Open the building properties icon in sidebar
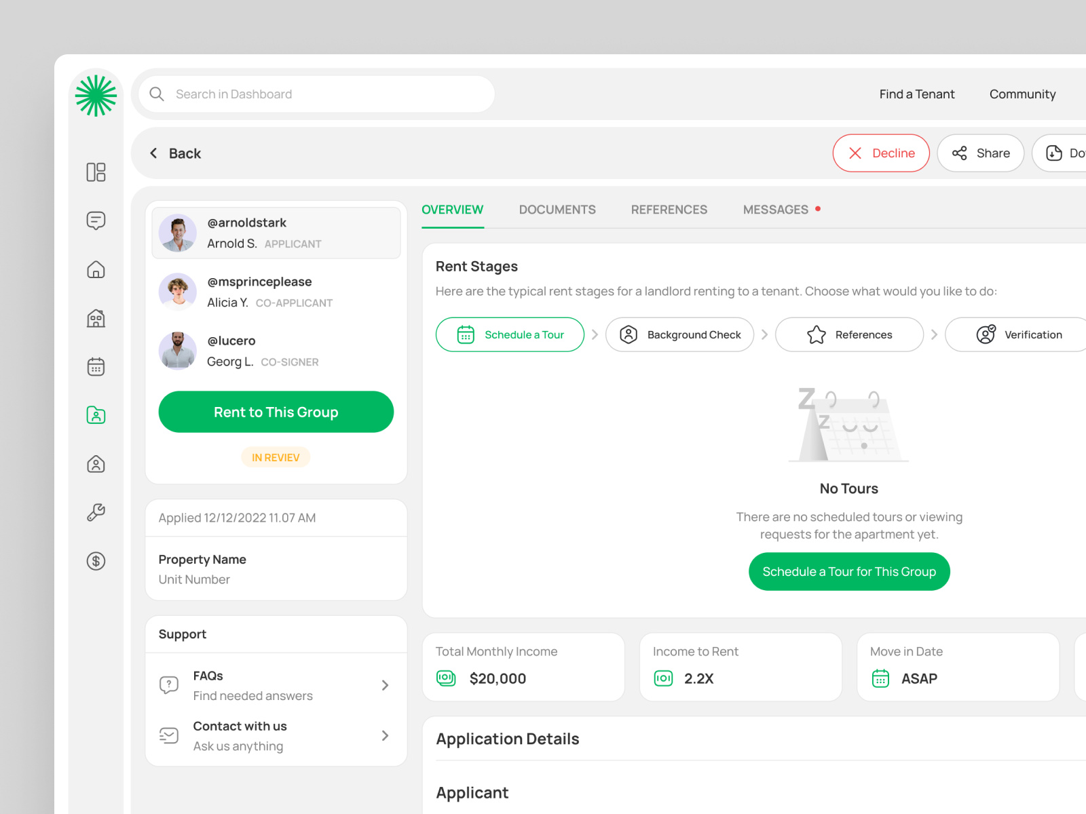The width and height of the screenshot is (1086, 814). point(96,317)
